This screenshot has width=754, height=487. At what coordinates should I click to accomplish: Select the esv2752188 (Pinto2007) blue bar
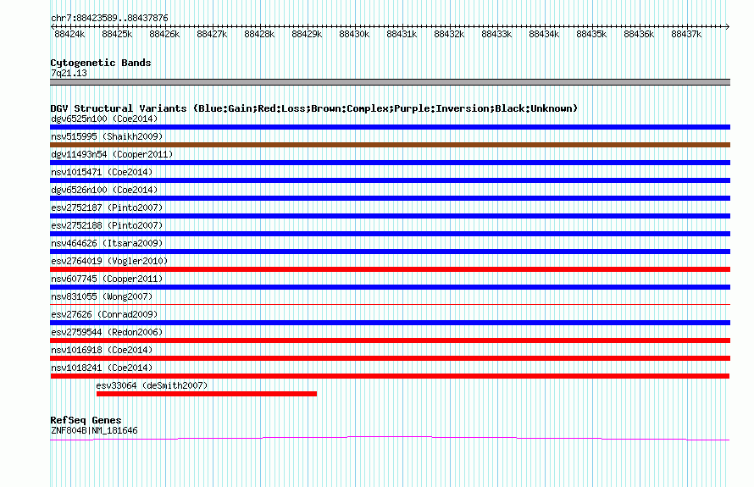390,234
